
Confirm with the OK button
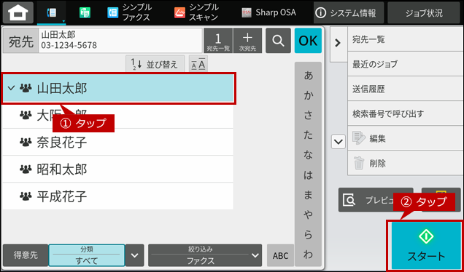coord(308,41)
